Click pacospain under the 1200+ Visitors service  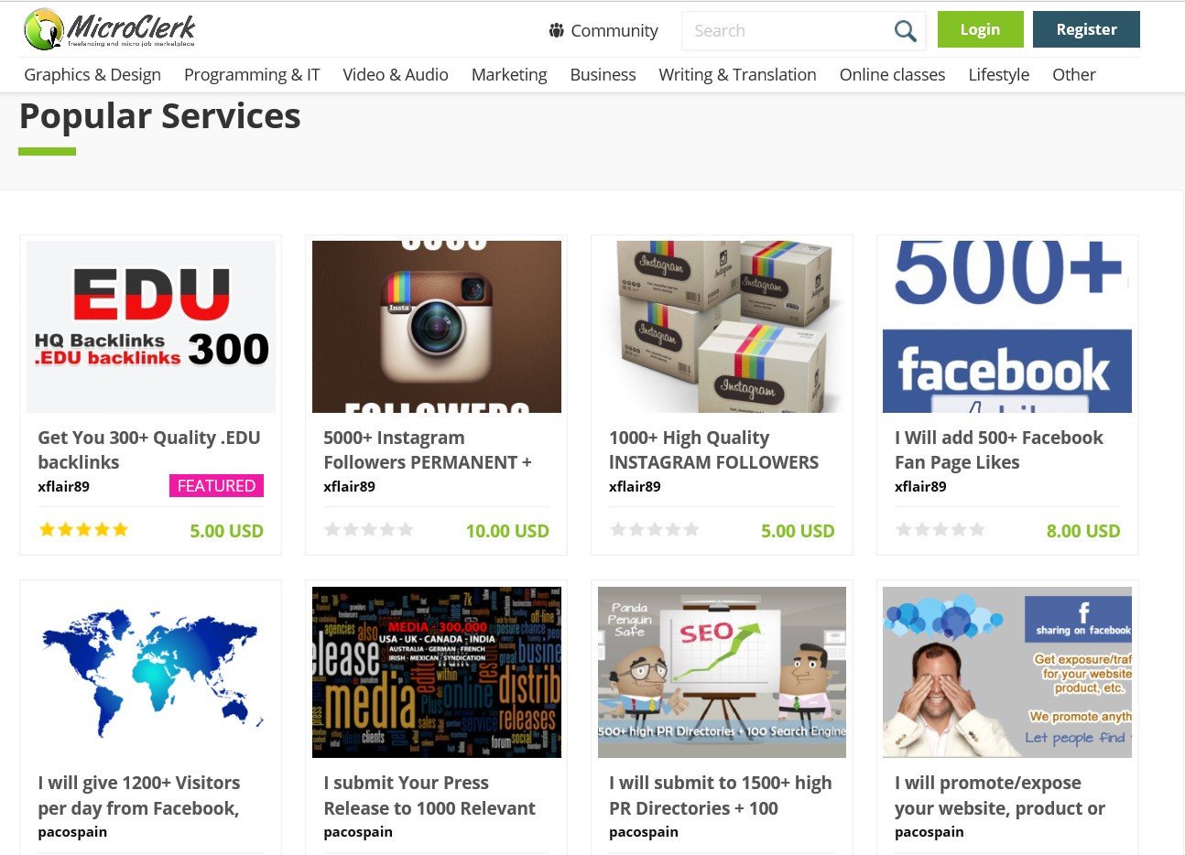pos(72,831)
